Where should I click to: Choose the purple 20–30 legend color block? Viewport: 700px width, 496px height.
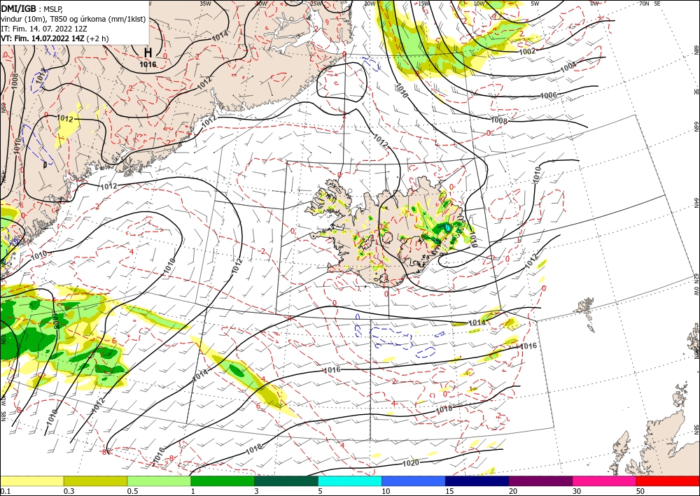540,481
